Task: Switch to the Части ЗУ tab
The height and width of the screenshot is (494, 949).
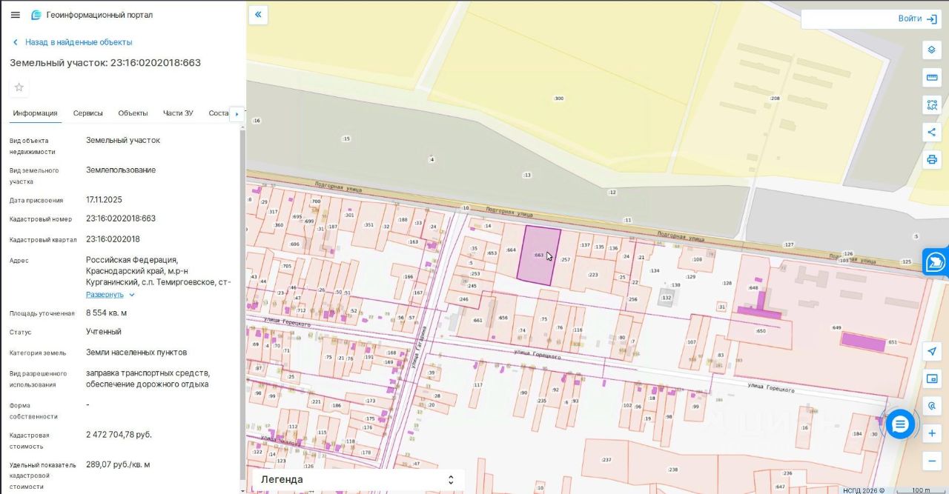Action: pos(178,113)
